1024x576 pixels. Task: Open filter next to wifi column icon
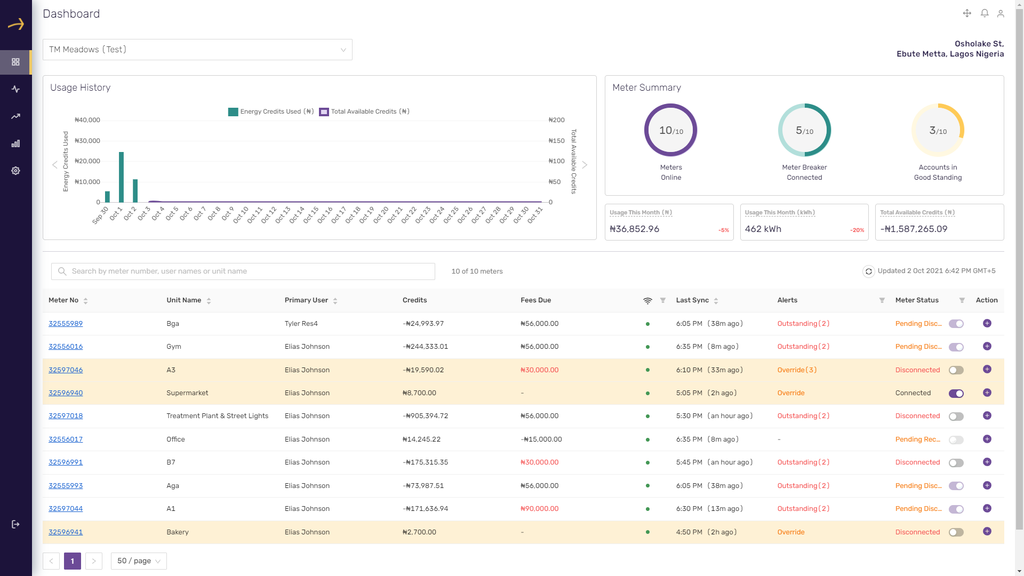point(663,300)
